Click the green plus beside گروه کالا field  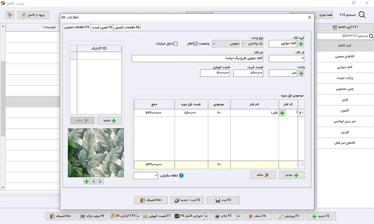coord(301,44)
